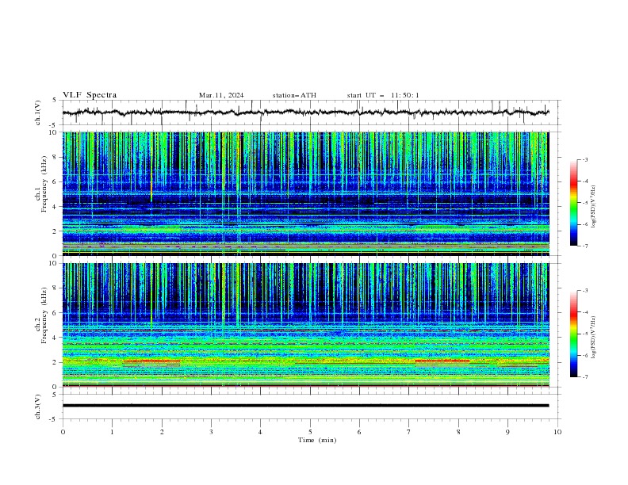This screenshot has width=628, height=485.
Task: Click time axis tick label "5"
Action: pyautogui.click(x=310, y=432)
